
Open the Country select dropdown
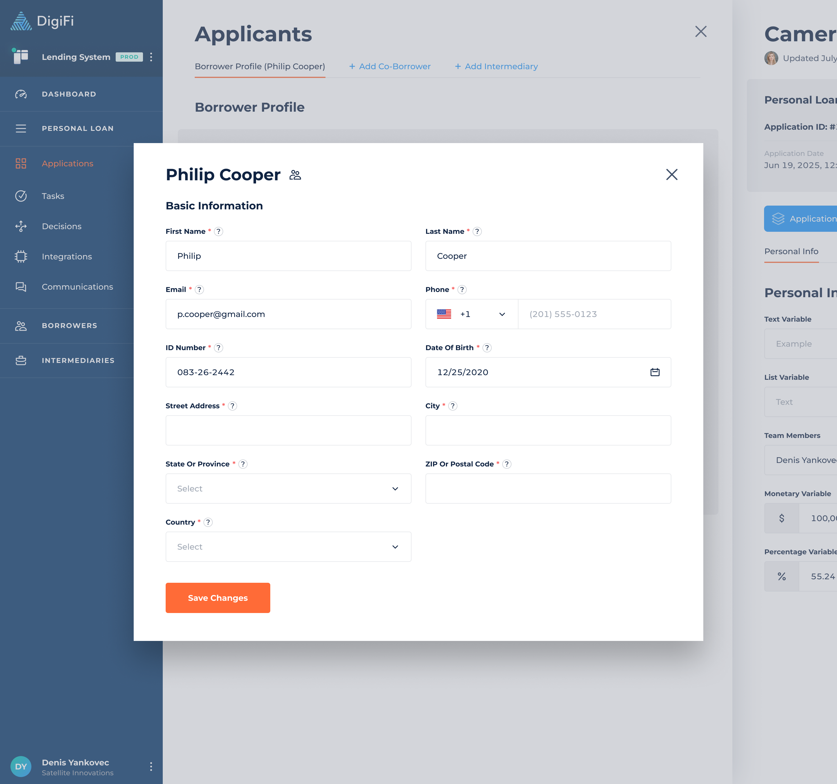[x=288, y=547]
